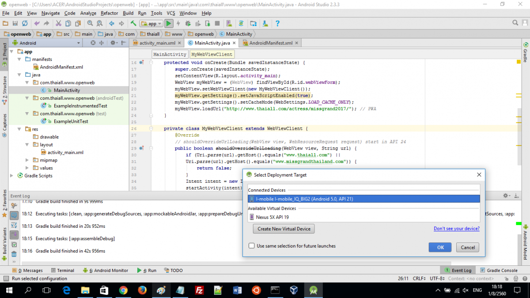The width and height of the screenshot is (530, 298).
Task: Follow the 'Don't see your device?' link
Action: click(x=457, y=228)
